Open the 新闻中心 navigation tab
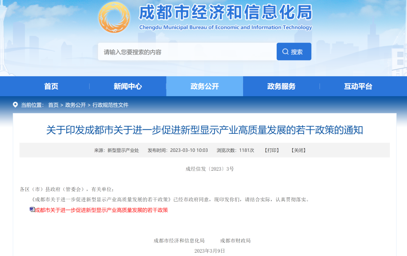 tap(127, 86)
